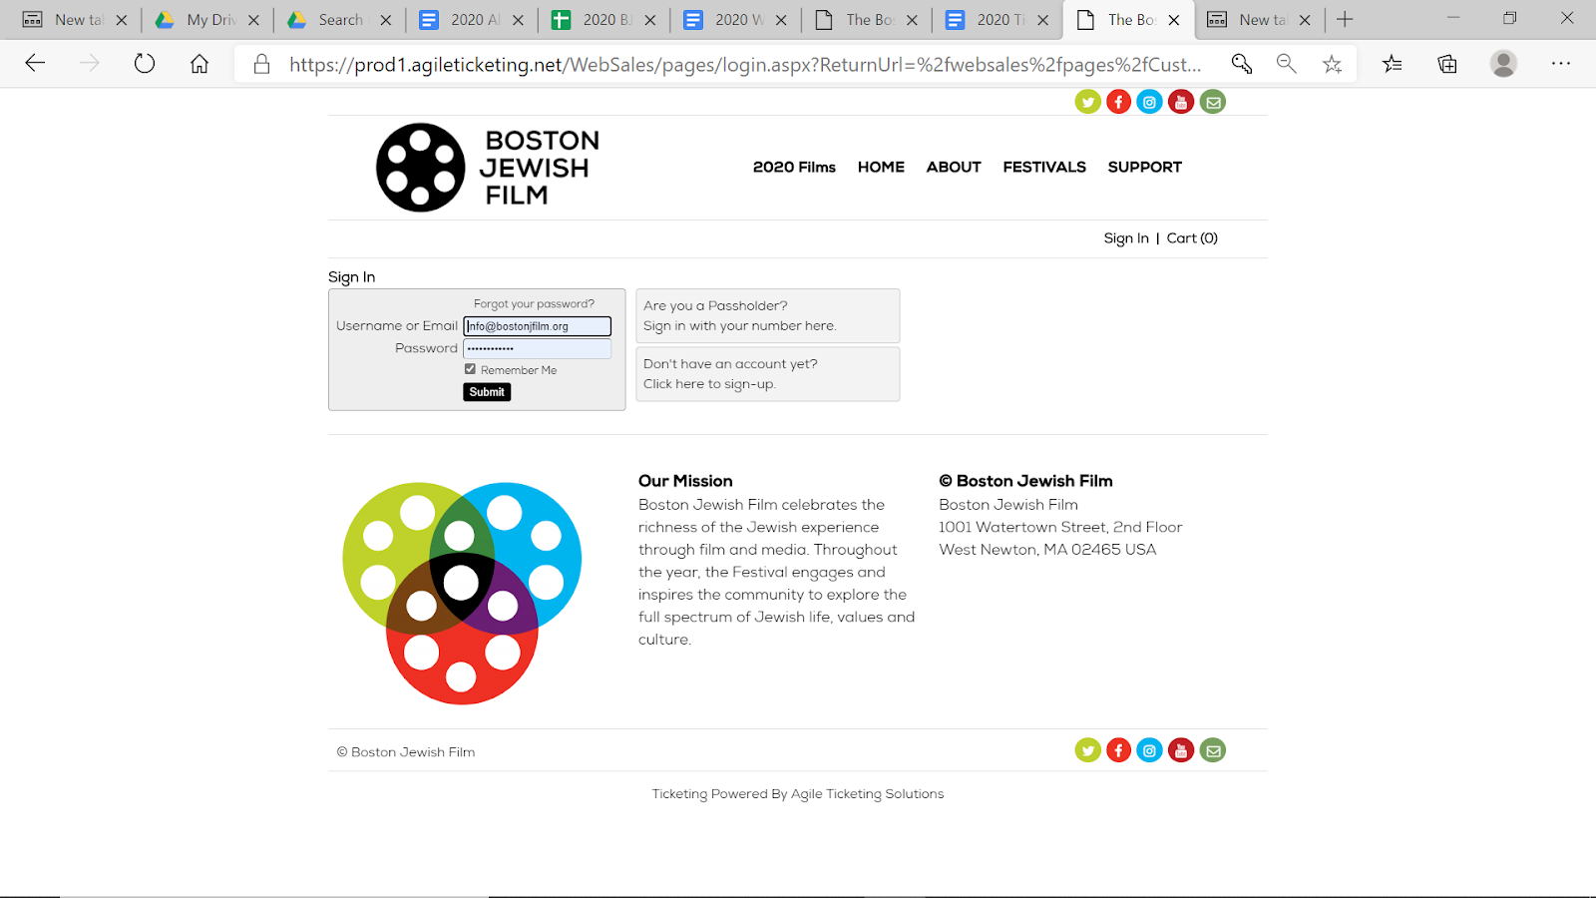The height and width of the screenshot is (898, 1596).
Task: Click the '© Boston Jewish Film' heading above the address
Action: pos(1025,481)
